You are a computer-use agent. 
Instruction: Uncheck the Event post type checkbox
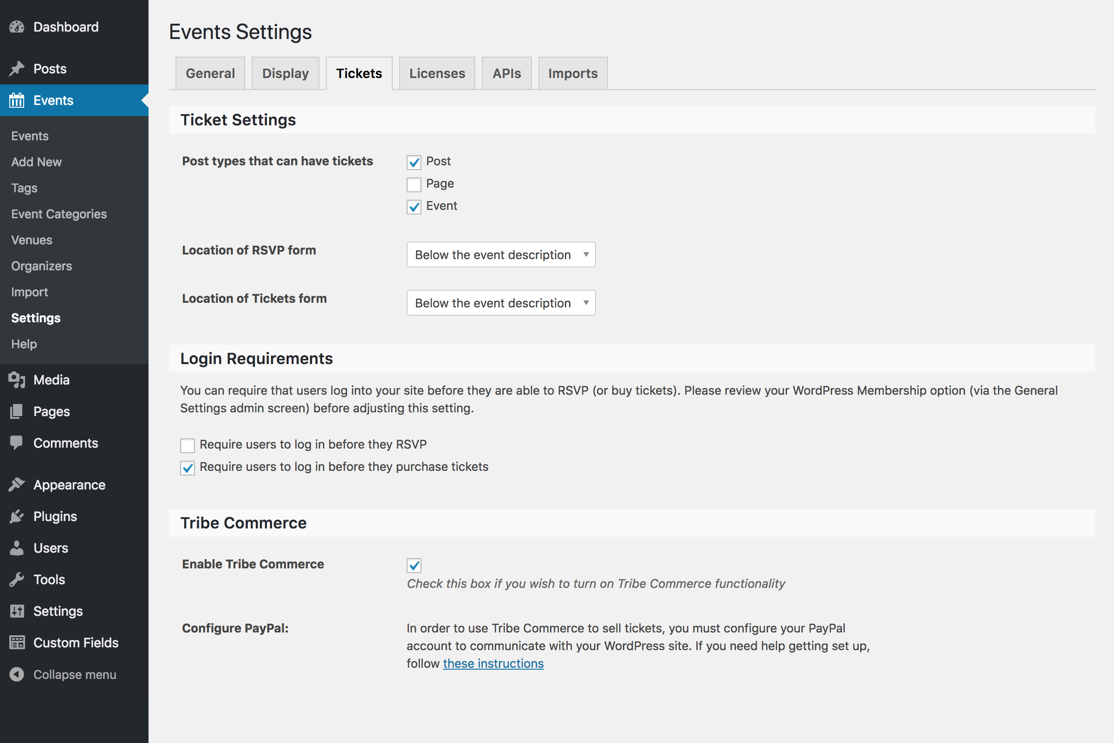tap(414, 207)
